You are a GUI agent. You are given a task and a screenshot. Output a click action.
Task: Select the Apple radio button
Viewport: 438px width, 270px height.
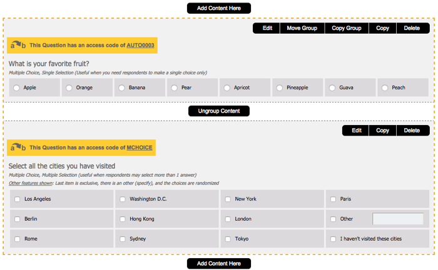(x=16, y=88)
